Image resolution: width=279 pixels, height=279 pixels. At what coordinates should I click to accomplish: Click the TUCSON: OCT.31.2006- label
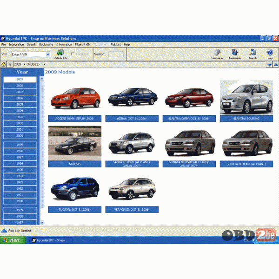coord(75,210)
